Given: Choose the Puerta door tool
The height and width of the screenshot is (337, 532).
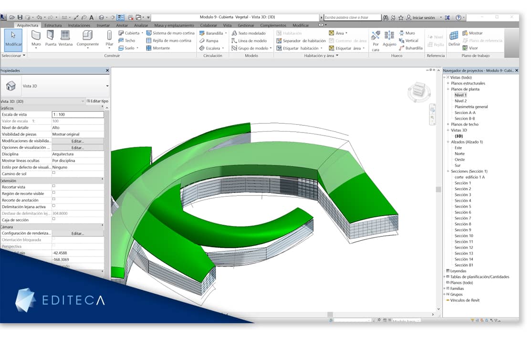Looking at the screenshot, I should coord(51,38).
